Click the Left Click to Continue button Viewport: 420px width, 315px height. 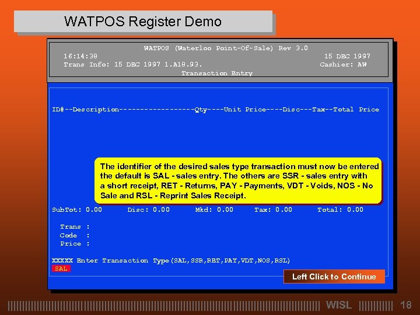coord(334,276)
